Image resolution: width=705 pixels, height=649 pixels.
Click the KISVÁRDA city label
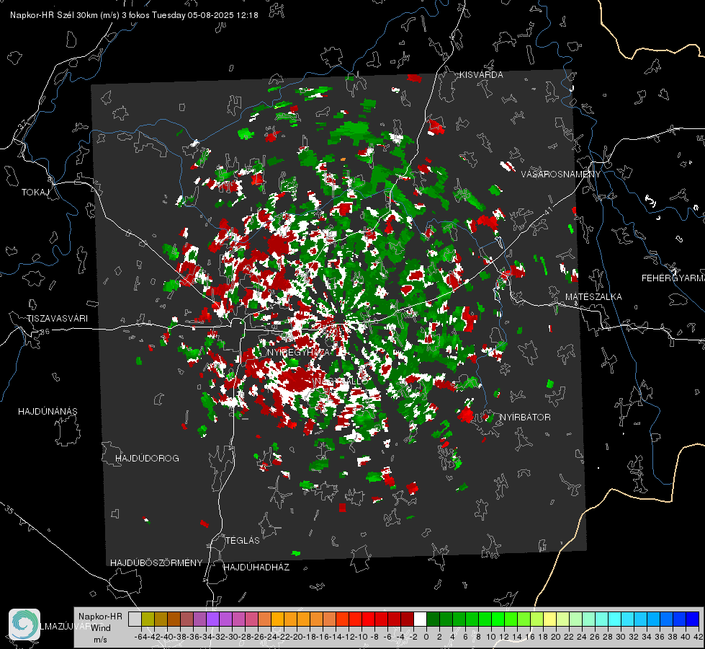pos(481,75)
